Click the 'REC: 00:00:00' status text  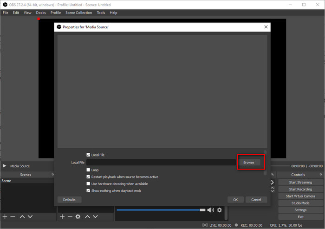click(x=252, y=225)
